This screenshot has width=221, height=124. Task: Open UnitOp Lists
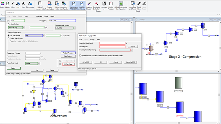(57, 6)
